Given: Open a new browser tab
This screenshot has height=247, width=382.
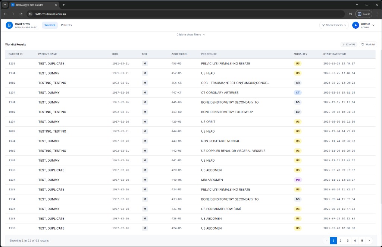Looking at the screenshot, I should tap(63, 4).
